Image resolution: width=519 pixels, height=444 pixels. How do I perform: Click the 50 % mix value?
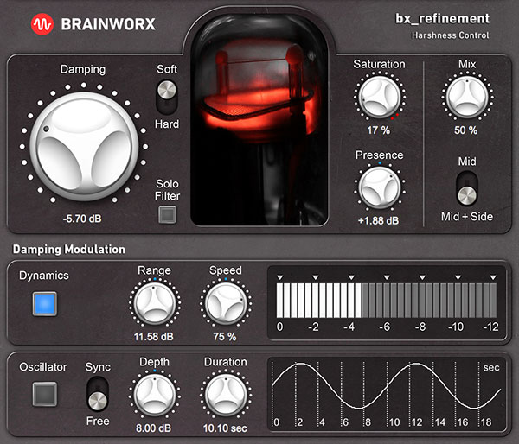pyautogui.click(x=466, y=130)
